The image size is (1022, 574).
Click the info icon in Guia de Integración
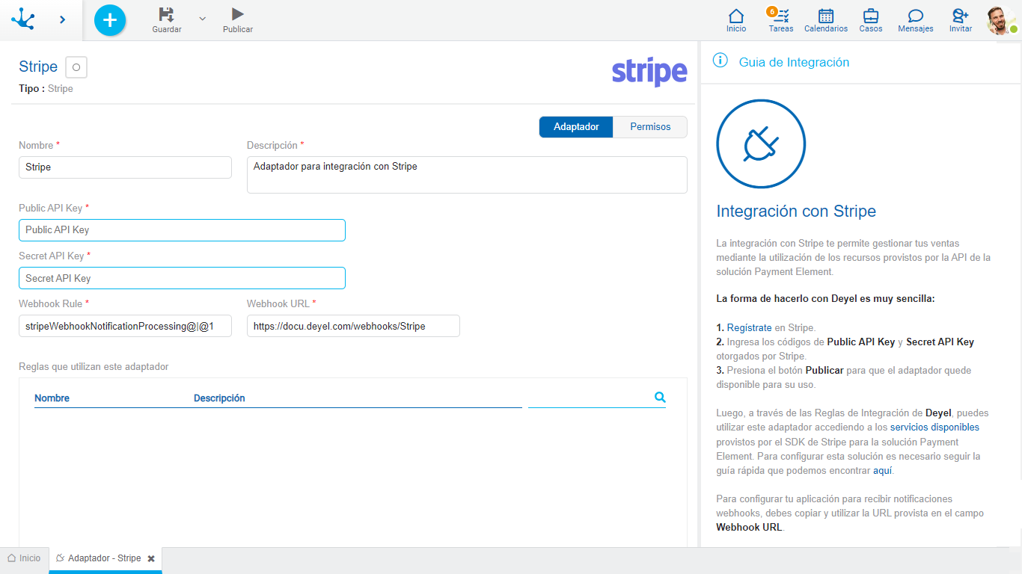pos(720,61)
